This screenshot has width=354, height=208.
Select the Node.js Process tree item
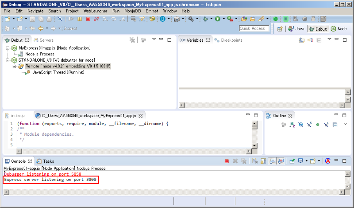tap(40, 54)
